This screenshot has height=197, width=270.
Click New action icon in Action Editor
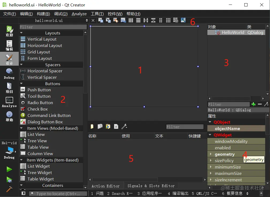(92, 127)
